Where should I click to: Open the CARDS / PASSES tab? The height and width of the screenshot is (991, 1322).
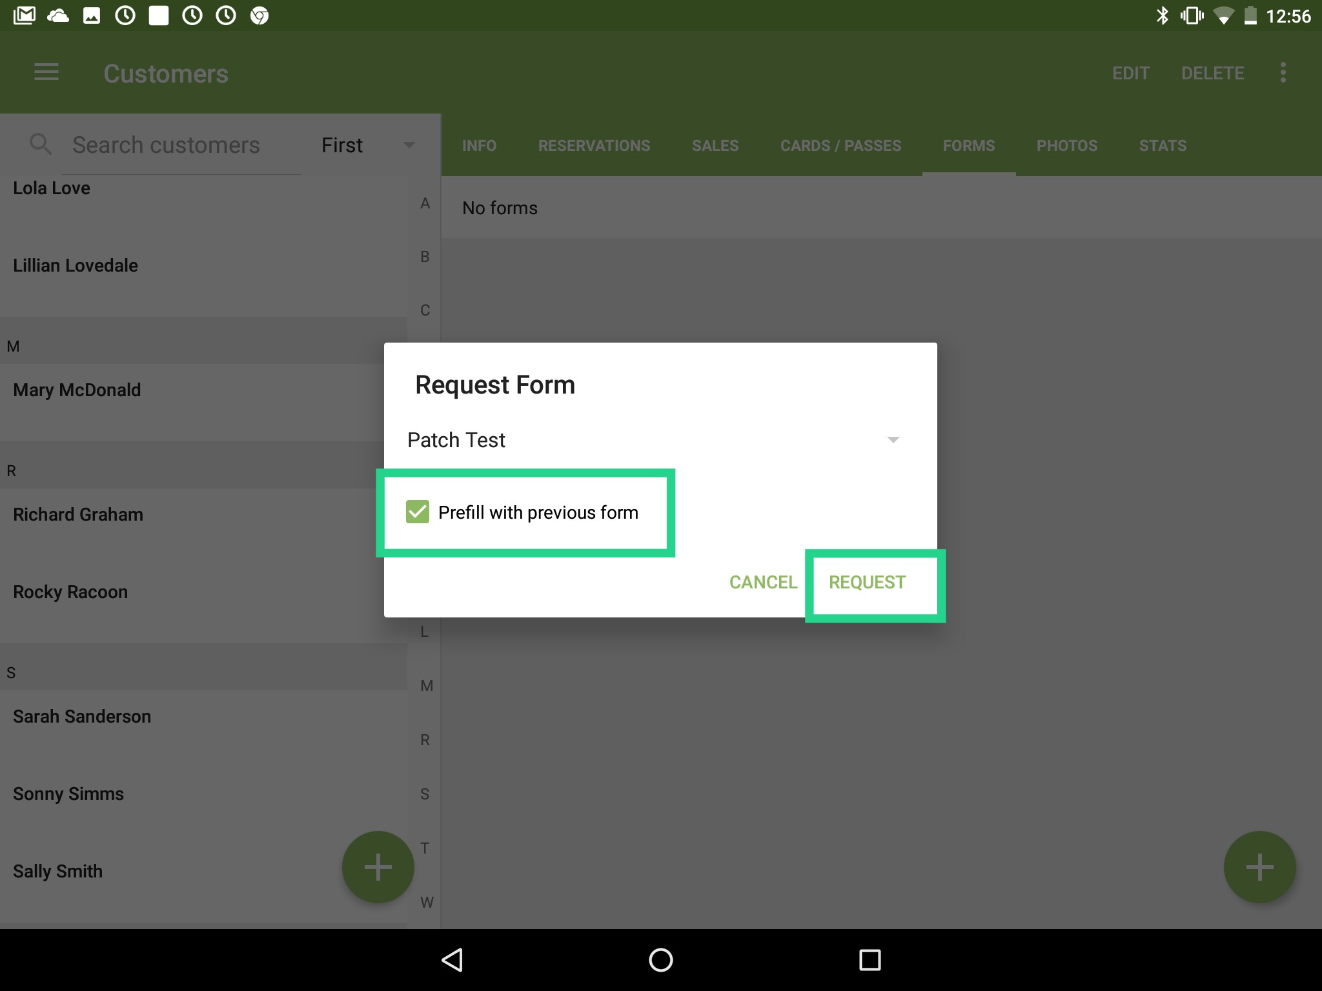840,145
